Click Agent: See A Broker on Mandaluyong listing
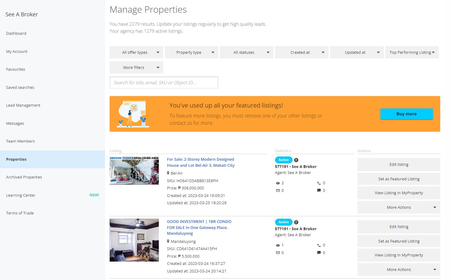This screenshot has height=280, width=452. [293, 235]
